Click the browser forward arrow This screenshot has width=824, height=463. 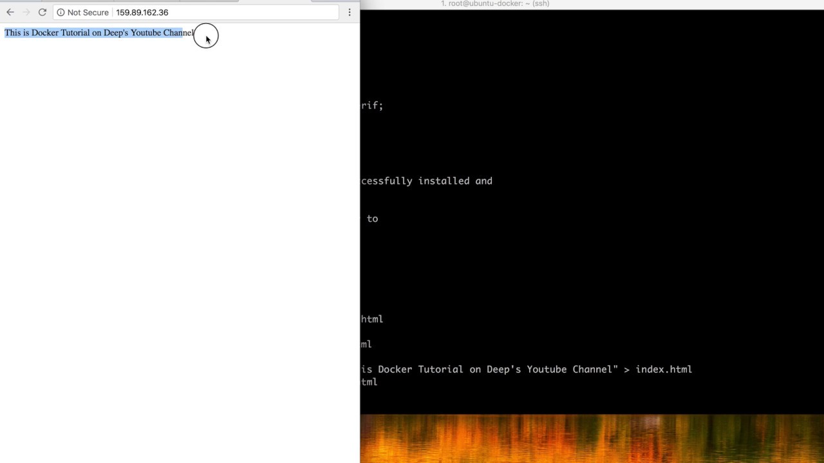pyautogui.click(x=26, y=12)
